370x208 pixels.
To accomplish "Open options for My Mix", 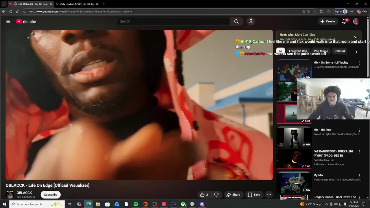I will pyautogui.click(x=360, y=176).
